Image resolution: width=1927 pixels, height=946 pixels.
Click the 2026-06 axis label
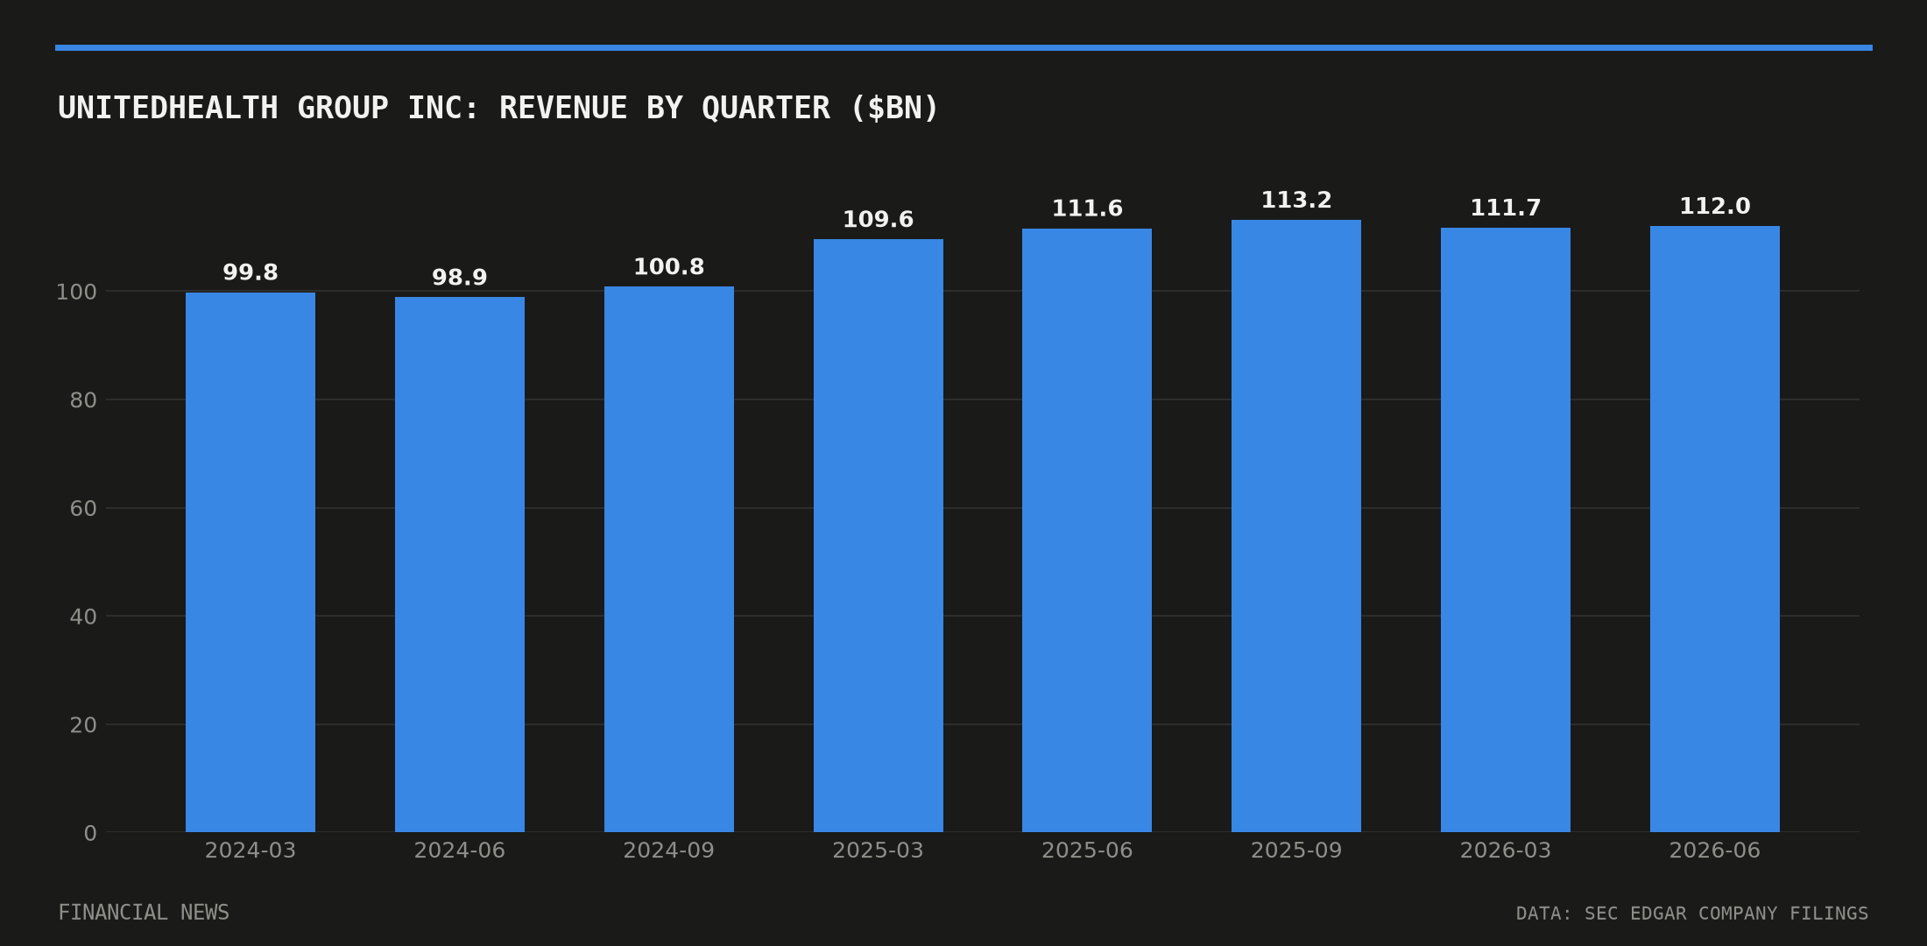1715,851
